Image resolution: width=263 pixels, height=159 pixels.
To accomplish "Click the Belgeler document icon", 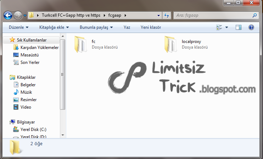I will (x=16, y=84).
